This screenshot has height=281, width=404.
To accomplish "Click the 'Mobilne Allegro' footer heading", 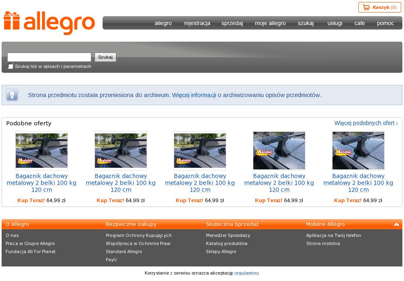I will coord(325,224).
